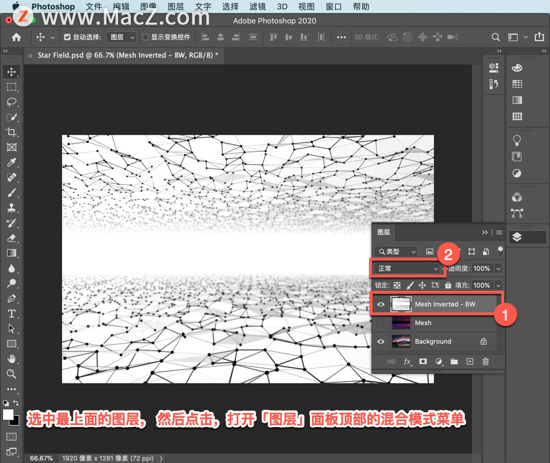Add a layer mask from Layers panel

tap(423, 362)
